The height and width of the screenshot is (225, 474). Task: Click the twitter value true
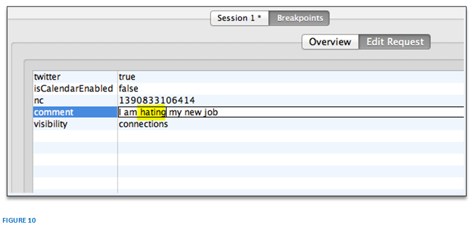[x=127, y=77]
